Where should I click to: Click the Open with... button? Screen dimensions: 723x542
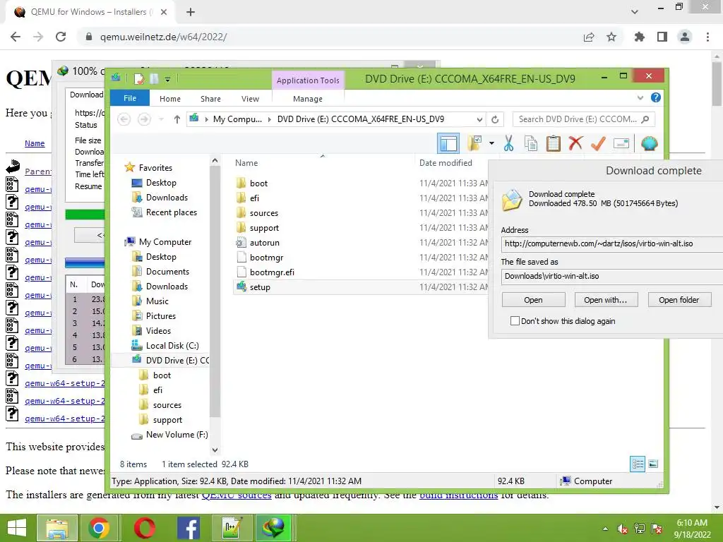click(606, 299)
